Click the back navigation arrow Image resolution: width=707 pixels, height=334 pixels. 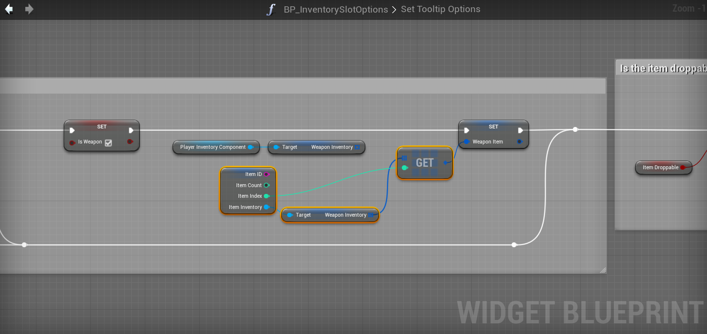click(9, 9)
